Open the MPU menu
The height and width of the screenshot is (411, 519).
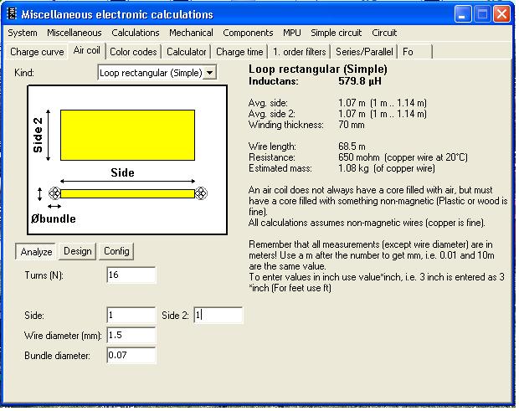(x=292, y=33)
